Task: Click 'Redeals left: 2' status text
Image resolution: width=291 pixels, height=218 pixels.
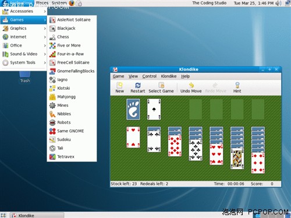Action: coord(154,184)
